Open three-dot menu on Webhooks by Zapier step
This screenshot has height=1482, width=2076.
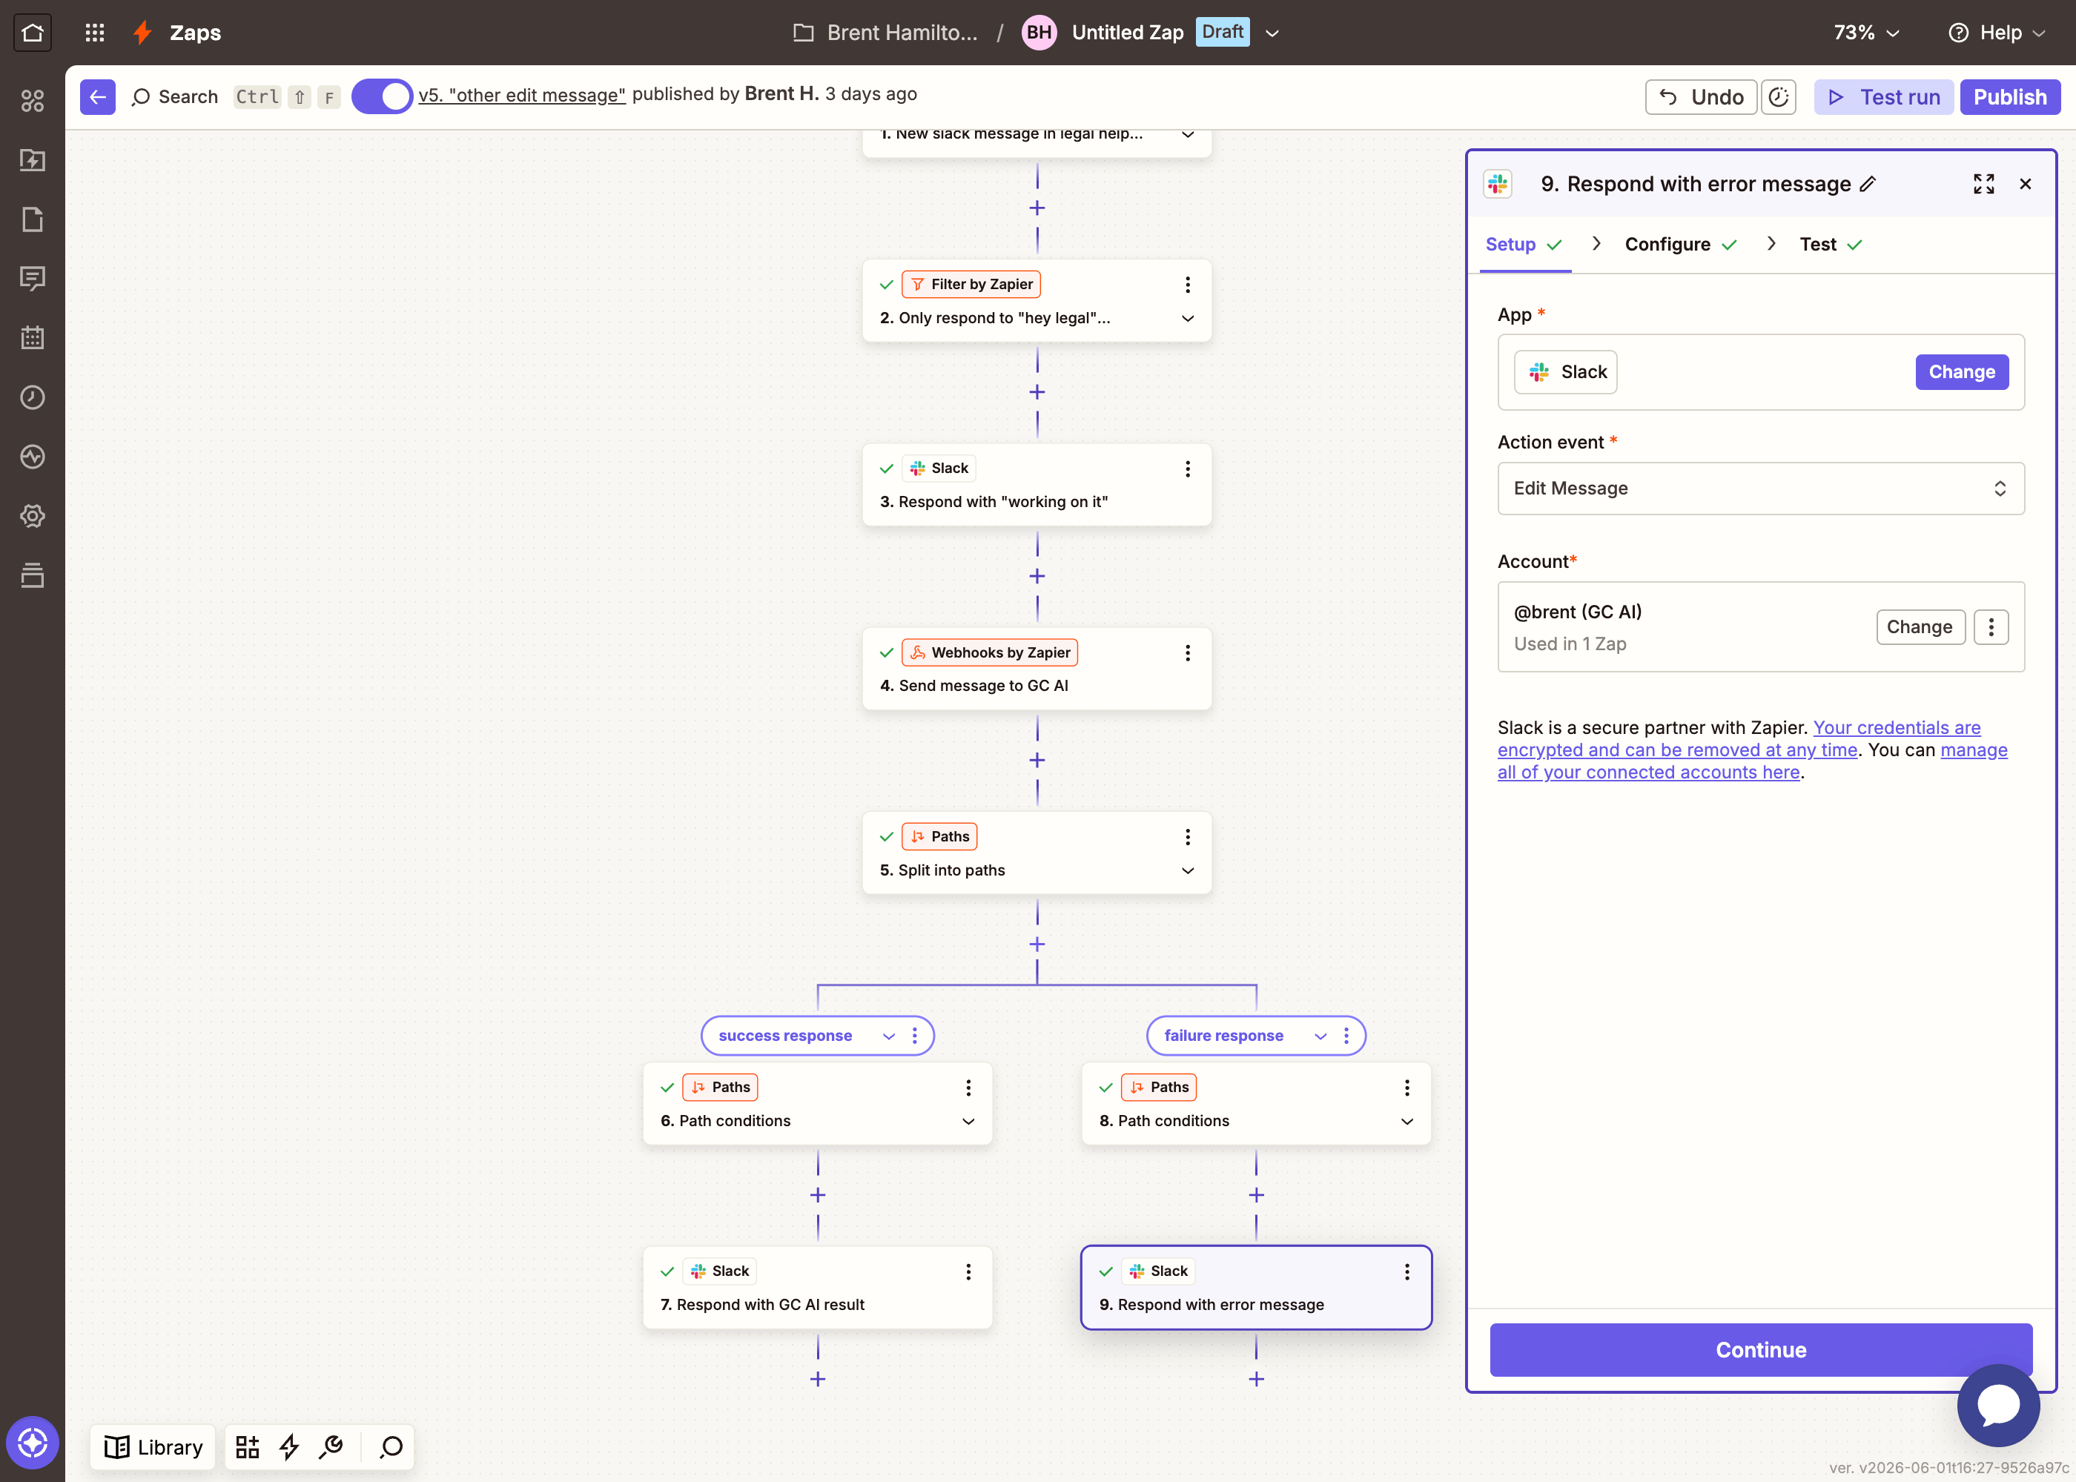[1188, 652]
